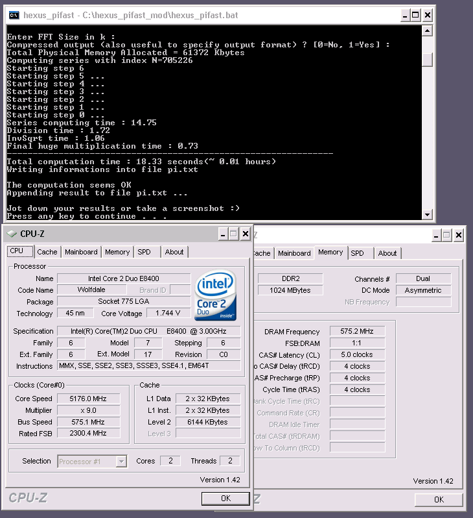Click the console line 'Series computing time : 14.75'
The image size is (473, 518).
(x=82, y=123)
